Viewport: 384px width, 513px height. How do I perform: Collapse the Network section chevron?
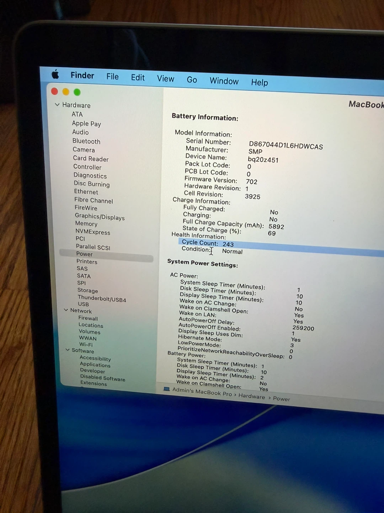tap(66, 310)
